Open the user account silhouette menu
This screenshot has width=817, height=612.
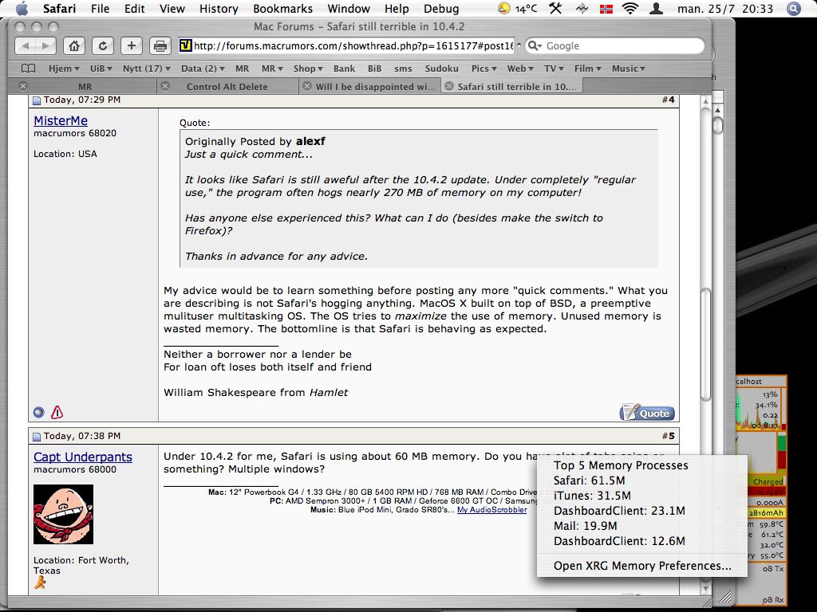click(x=656, y=8)
